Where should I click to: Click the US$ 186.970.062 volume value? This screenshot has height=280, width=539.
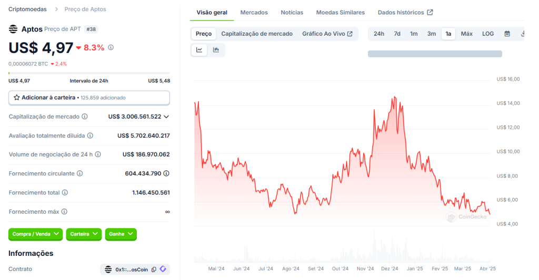click(x=146, y=154)
